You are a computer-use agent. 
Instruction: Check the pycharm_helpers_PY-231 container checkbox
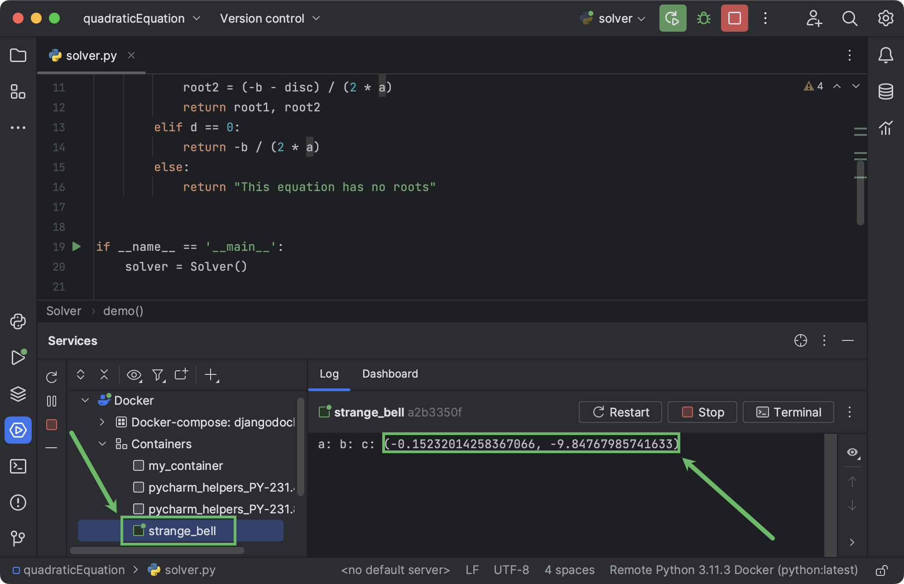pyautogui.click(x=138, y=487)
